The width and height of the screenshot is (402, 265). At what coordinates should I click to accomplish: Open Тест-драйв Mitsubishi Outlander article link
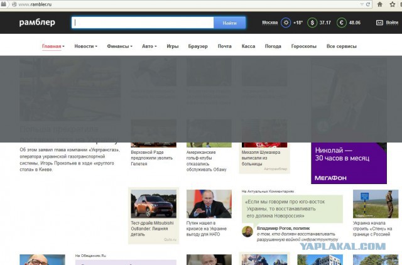[152, 229]
